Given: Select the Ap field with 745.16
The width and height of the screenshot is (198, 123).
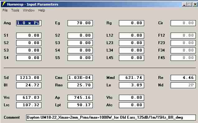Looking at the screenshot, I should coord(80,98).
